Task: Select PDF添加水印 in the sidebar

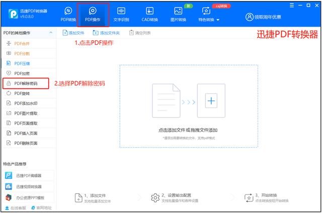Action: [29, 103]
